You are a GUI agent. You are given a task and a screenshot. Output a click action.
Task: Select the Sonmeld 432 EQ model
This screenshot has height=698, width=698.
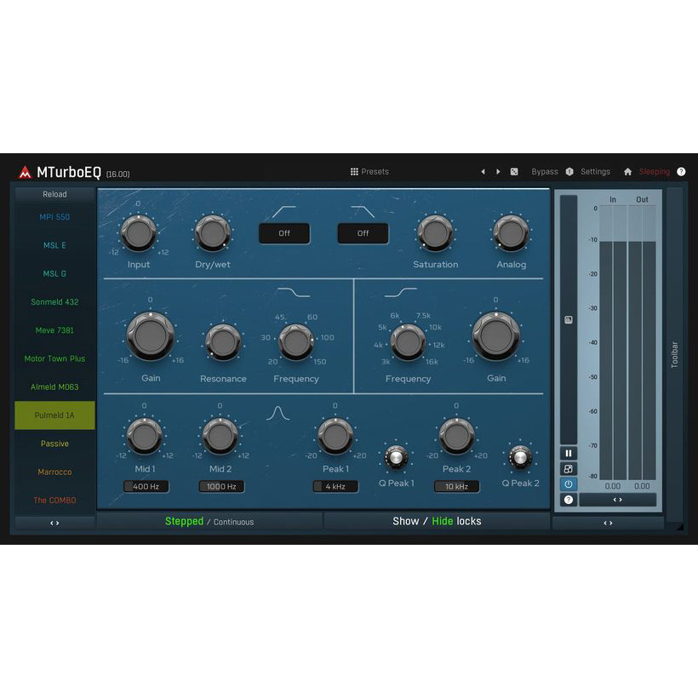54,302
